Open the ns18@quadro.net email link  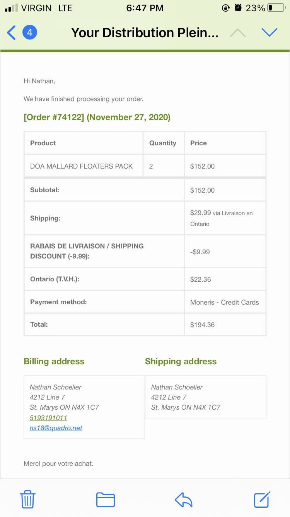(56, 428)
